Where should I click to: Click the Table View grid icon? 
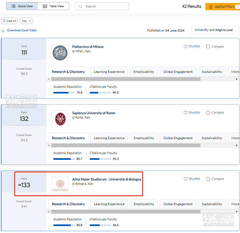click(x=45, y=6)
